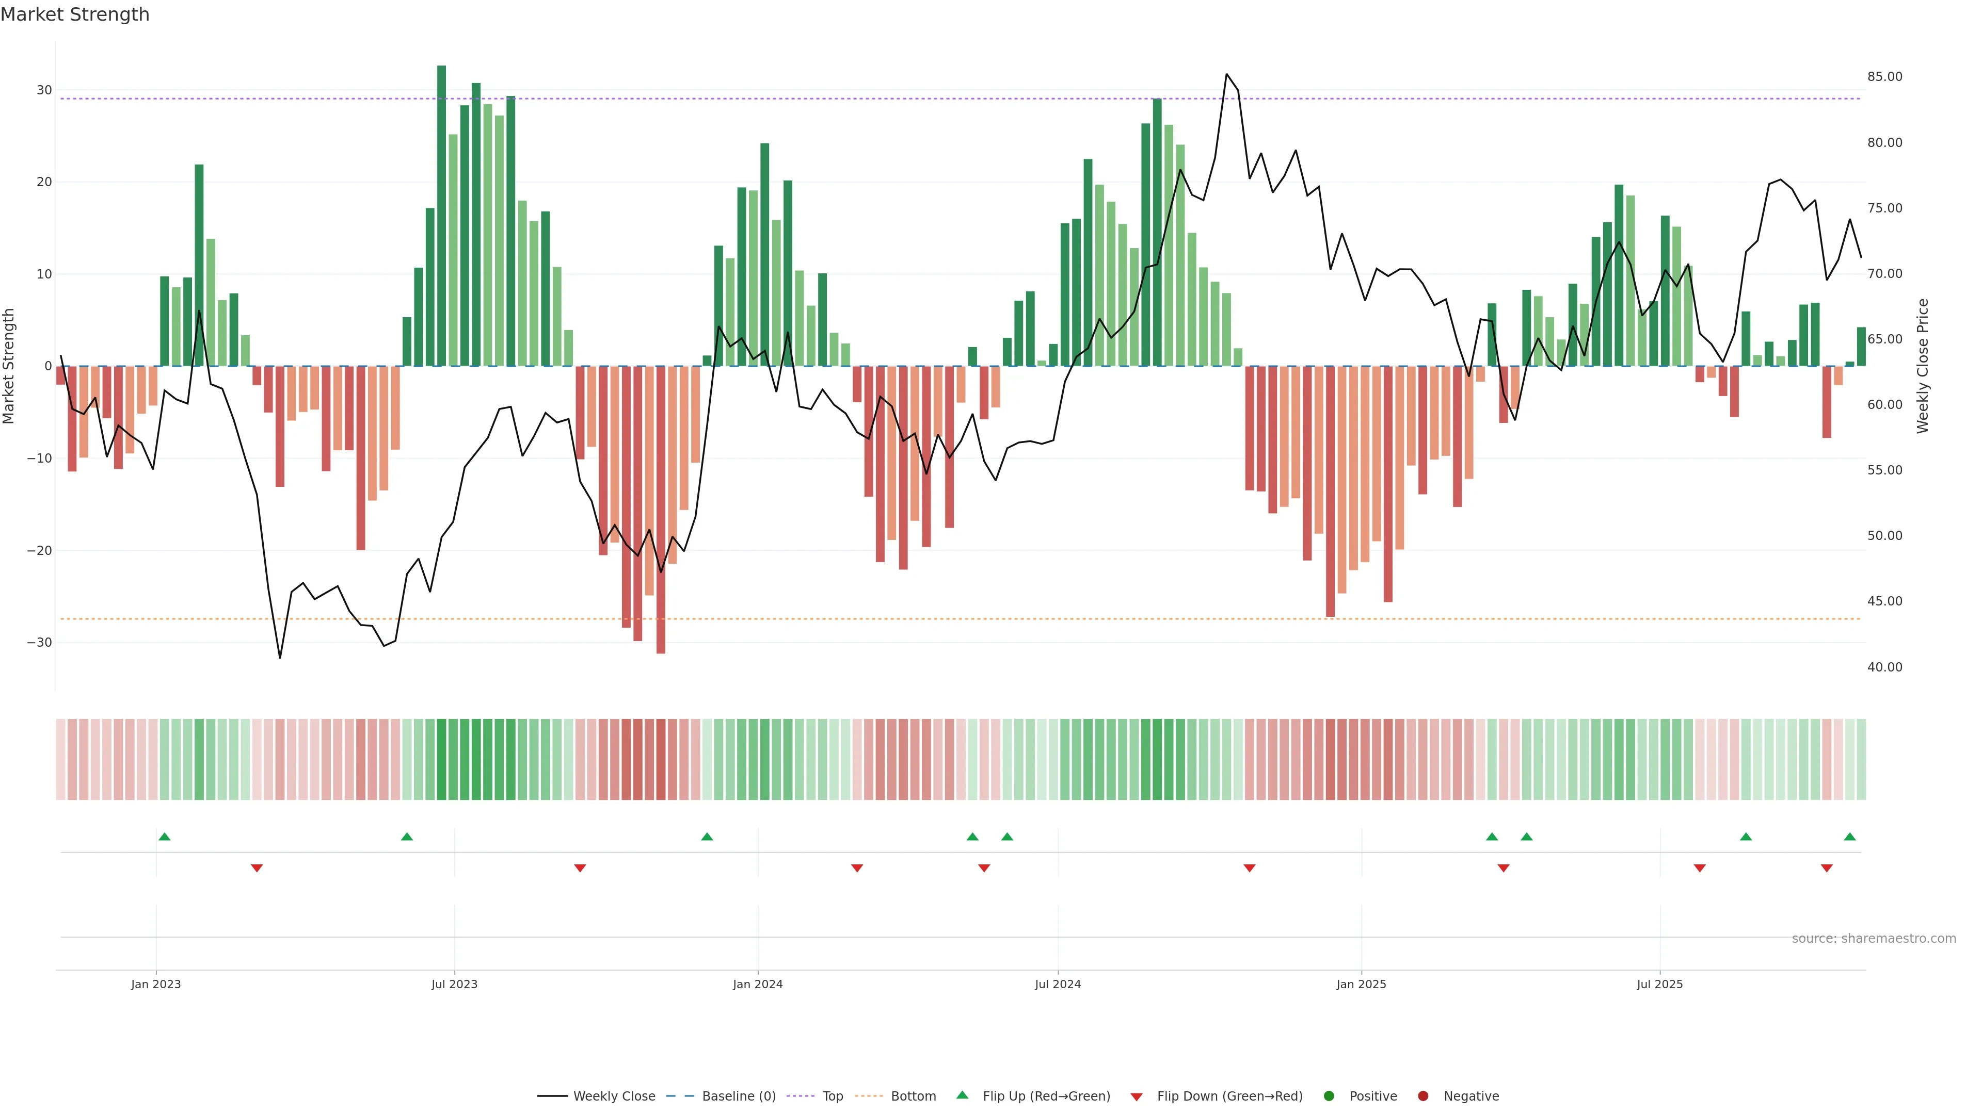
Task: Click the green flip-up marker before Jan 2024
Action: (707, 837)
